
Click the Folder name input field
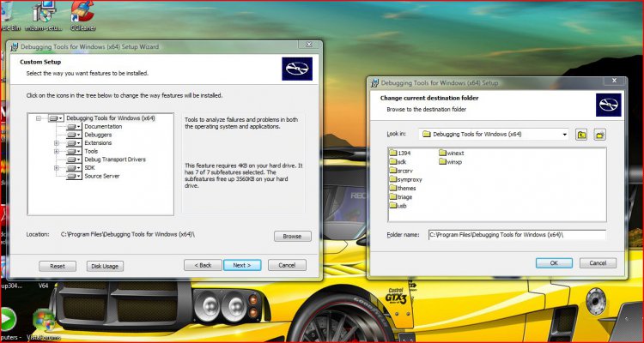517,235
